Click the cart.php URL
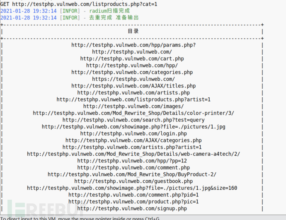This screenshot has height=220, width=286. click(132, 59)
